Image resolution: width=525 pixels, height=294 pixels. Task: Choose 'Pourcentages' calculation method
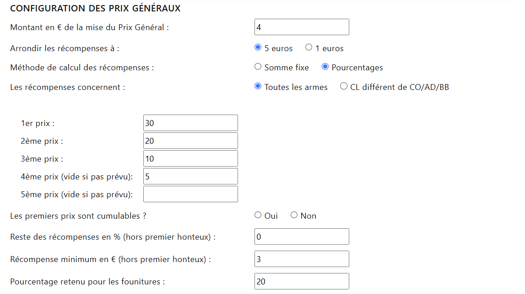click(x=325, y=67)
